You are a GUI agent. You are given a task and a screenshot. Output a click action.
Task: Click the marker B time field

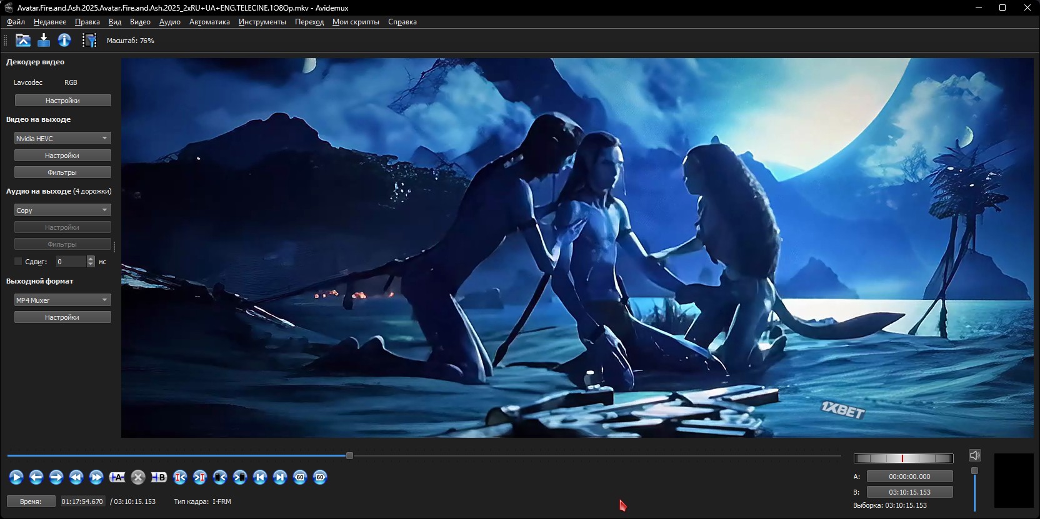[910, 492]
